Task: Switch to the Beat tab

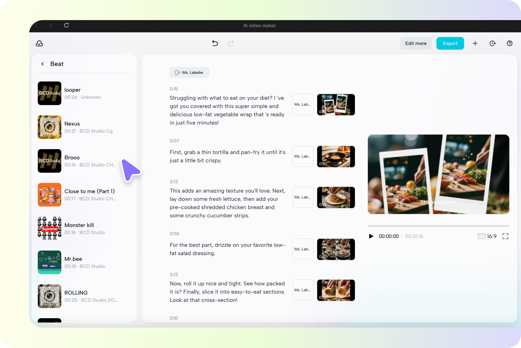Action: click(x=57, y=64)
